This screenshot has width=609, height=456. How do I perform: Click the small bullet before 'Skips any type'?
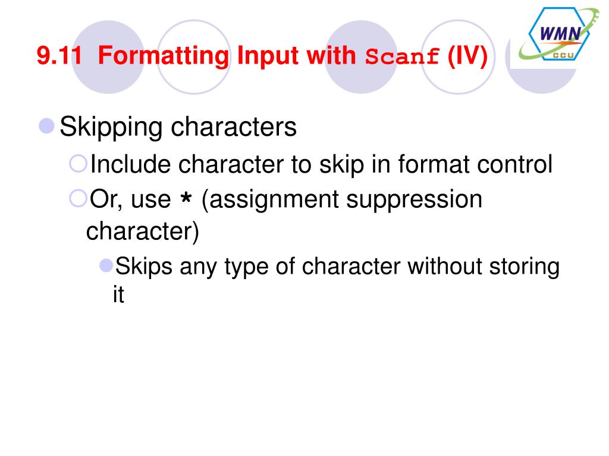pos(106,265)
